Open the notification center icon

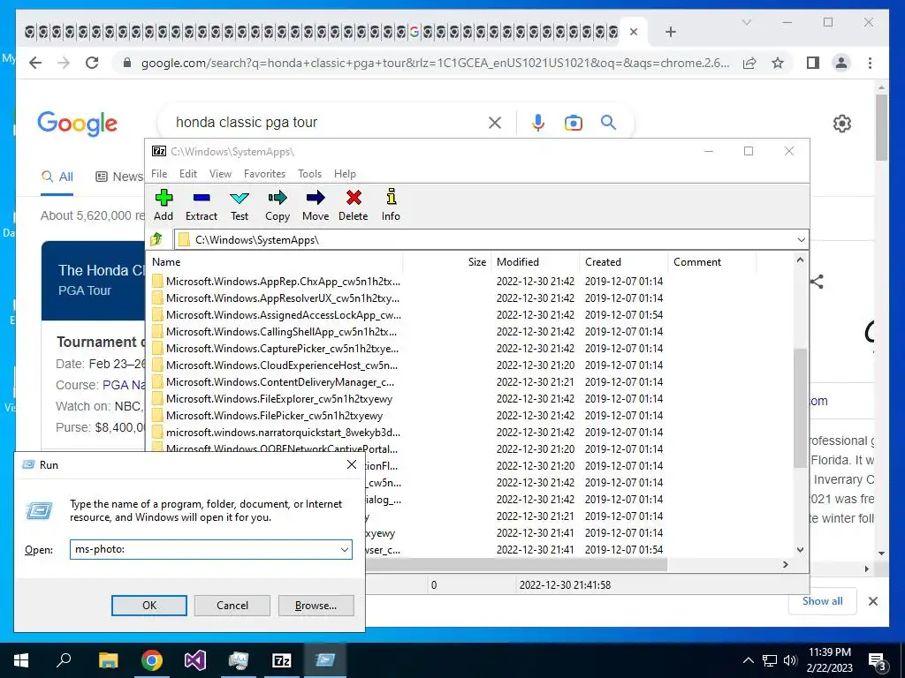[x=878, y=661]
